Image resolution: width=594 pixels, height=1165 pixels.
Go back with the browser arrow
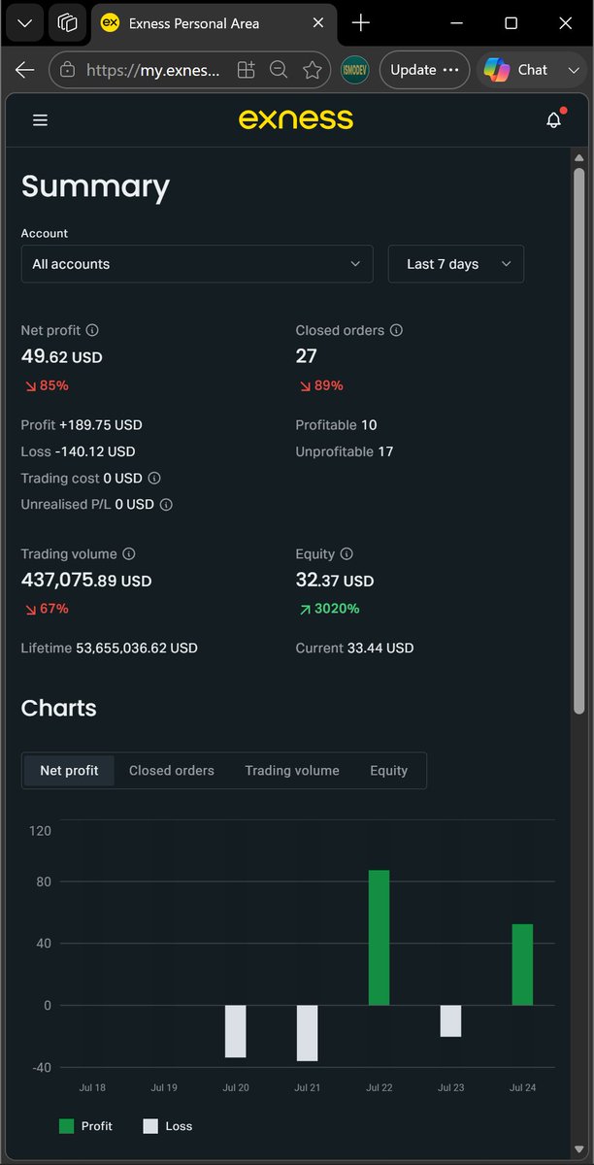25,70
